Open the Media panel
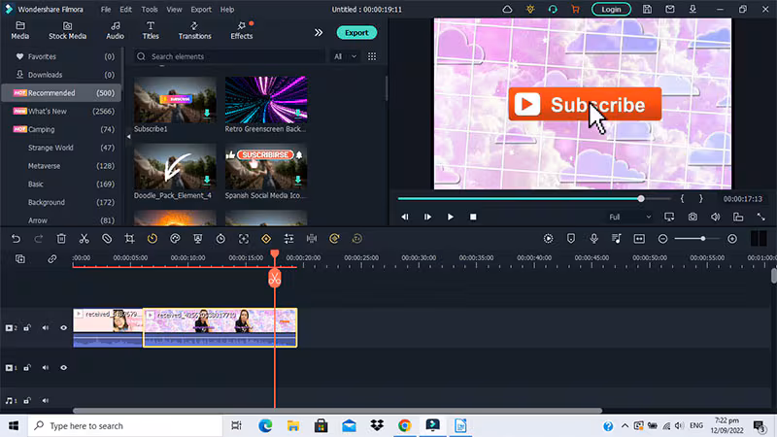This screenshot has width=777, height=437. (x=19, y=31)
